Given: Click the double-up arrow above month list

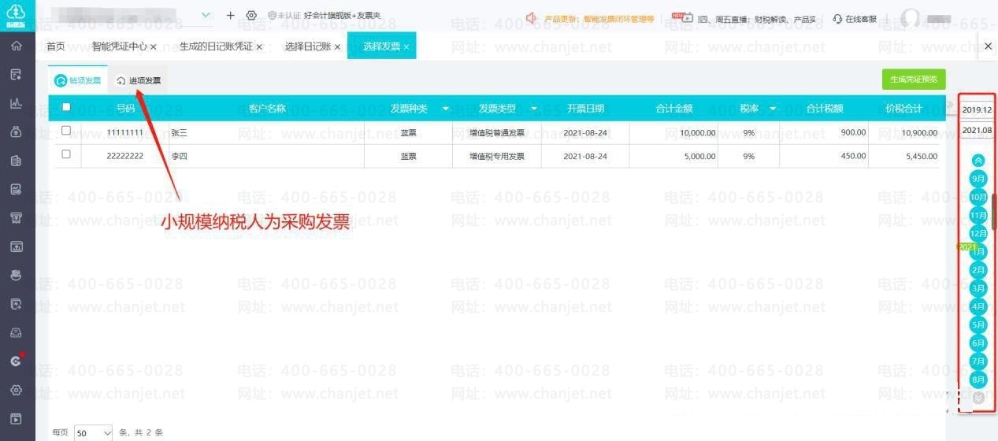Looking at the screenshot, I should pyautogui.click(x=978, y=160).
